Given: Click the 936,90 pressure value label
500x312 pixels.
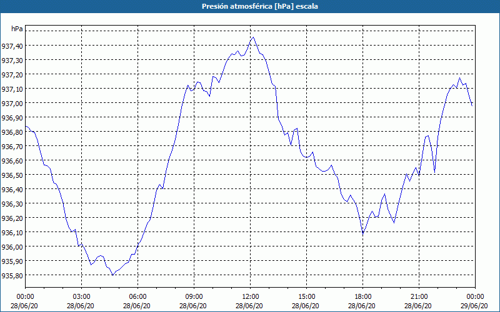Looking at the screenshot, I should 12,118.
